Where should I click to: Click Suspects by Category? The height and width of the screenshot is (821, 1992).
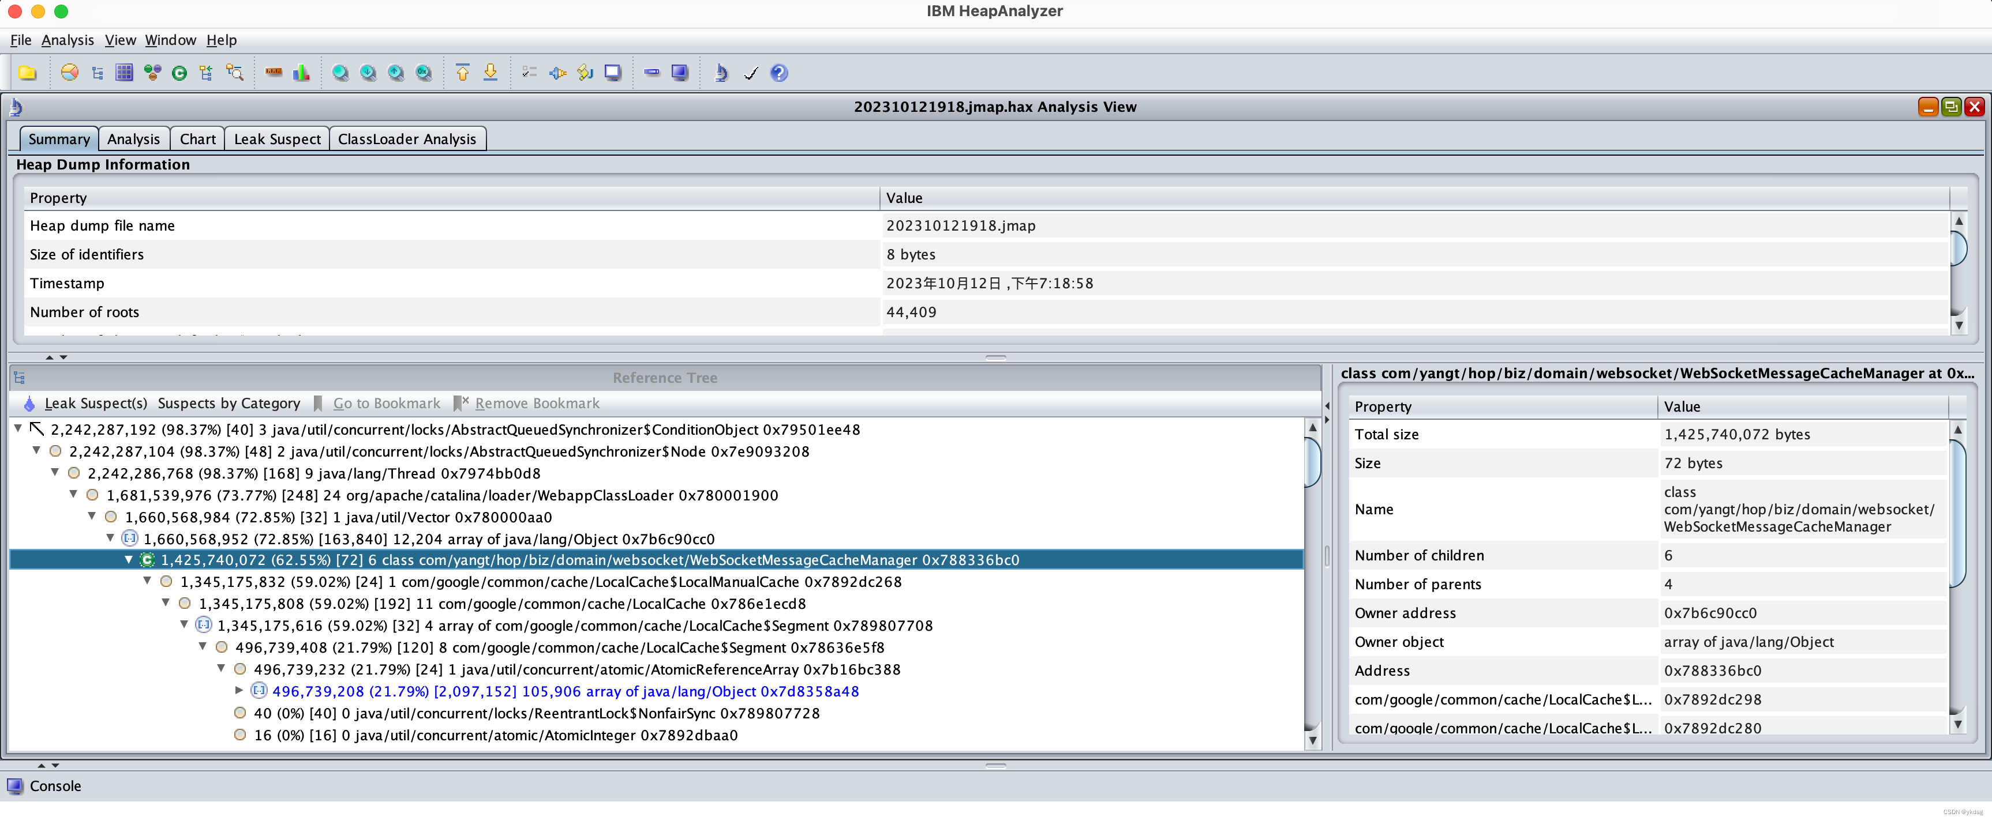[x=229, y=403]
